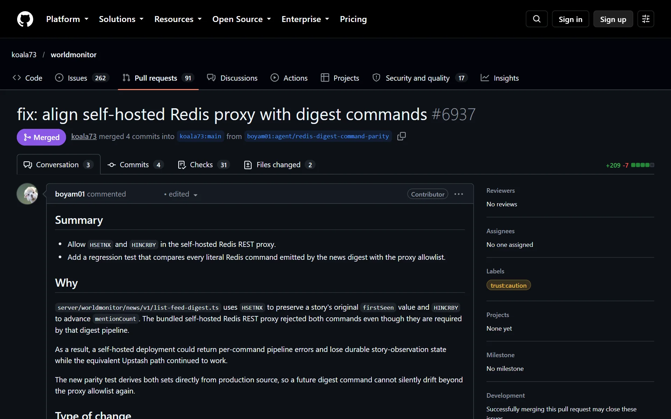Expand the Enterprise menu

[x=305, y=19]
